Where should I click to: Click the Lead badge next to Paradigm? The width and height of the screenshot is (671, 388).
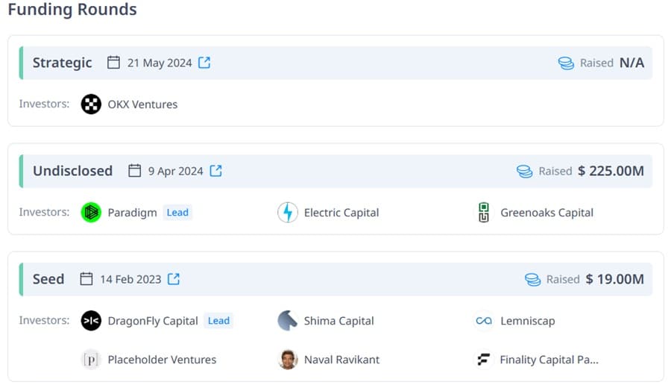(x=177, y=213)
